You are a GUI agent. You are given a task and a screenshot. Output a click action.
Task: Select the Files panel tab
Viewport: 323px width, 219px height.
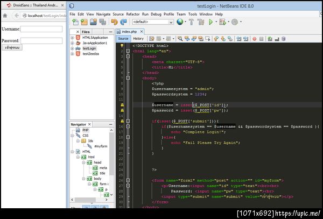pos(86,32)
